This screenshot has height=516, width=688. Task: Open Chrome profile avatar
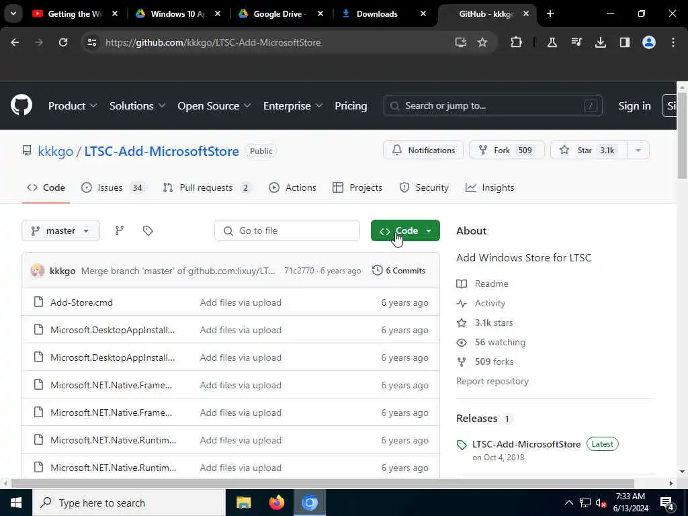[648, 42]
